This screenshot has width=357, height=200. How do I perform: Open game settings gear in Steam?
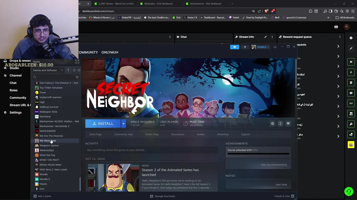[272, 124]
